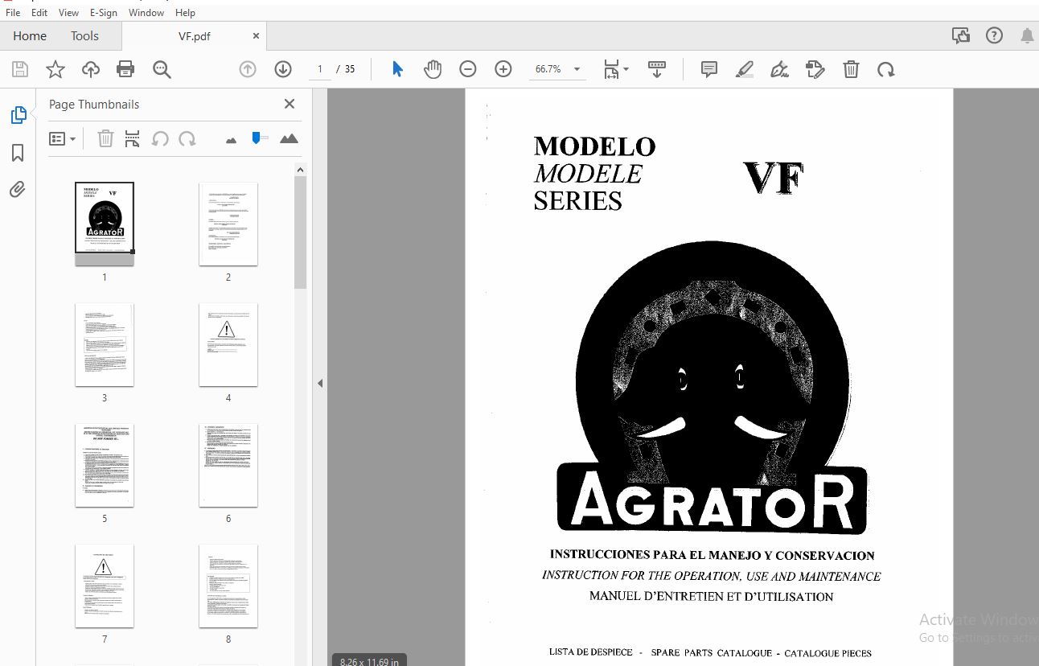Open the View menu

68,13
